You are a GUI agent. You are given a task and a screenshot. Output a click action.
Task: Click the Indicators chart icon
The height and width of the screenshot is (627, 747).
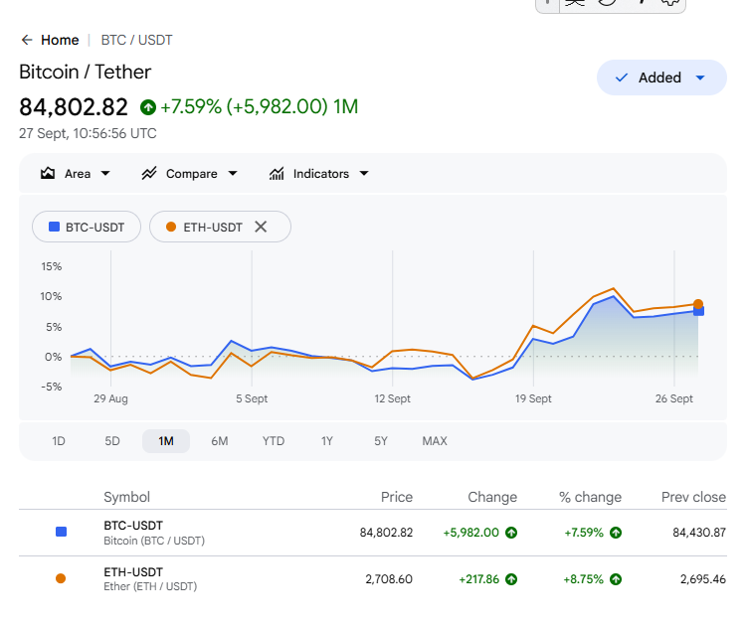click(x=277, y=173)
